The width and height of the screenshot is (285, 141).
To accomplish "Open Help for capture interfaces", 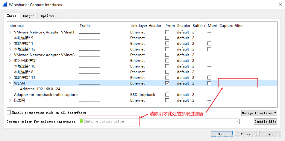I will [270, 134].
